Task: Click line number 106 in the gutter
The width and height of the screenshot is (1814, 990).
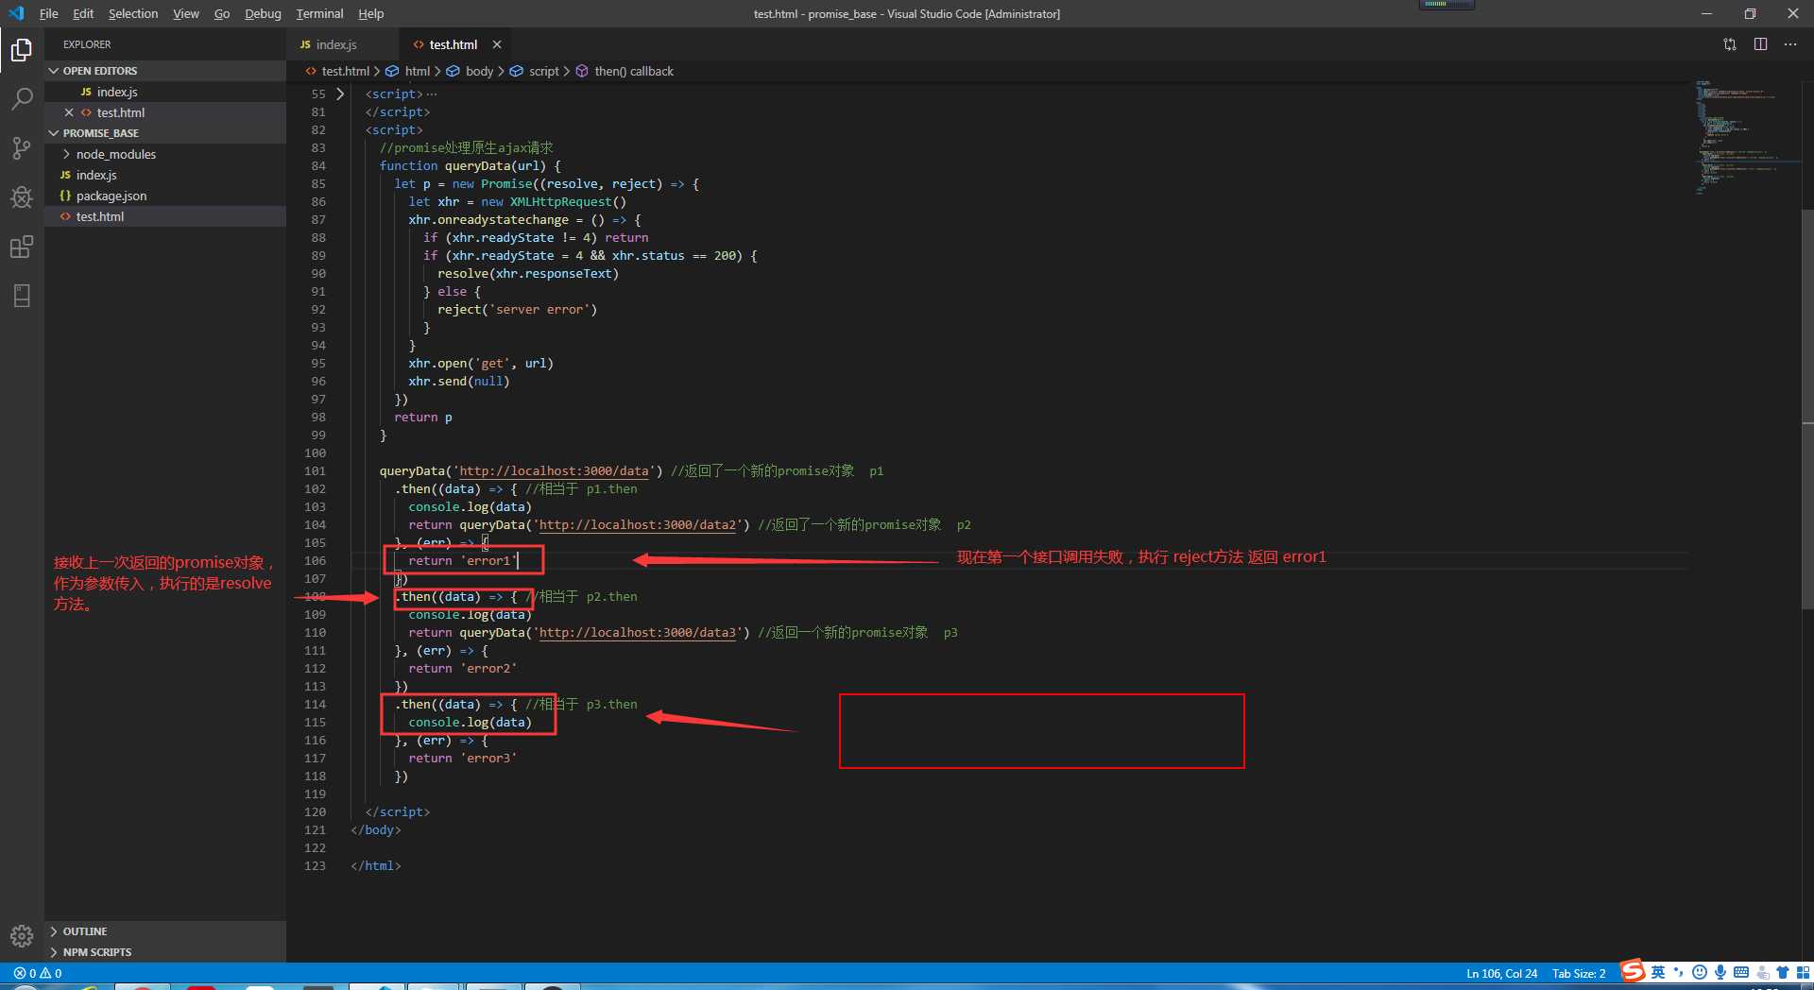Action: (316, 561)
